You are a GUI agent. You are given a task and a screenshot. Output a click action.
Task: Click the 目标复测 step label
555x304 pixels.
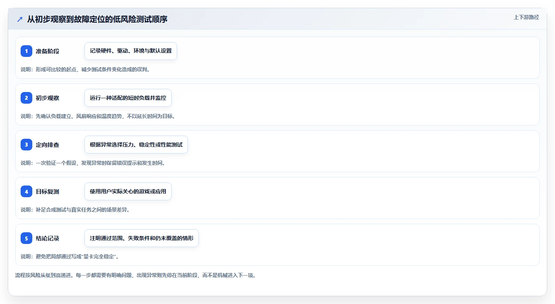click(x=47, y=191)
